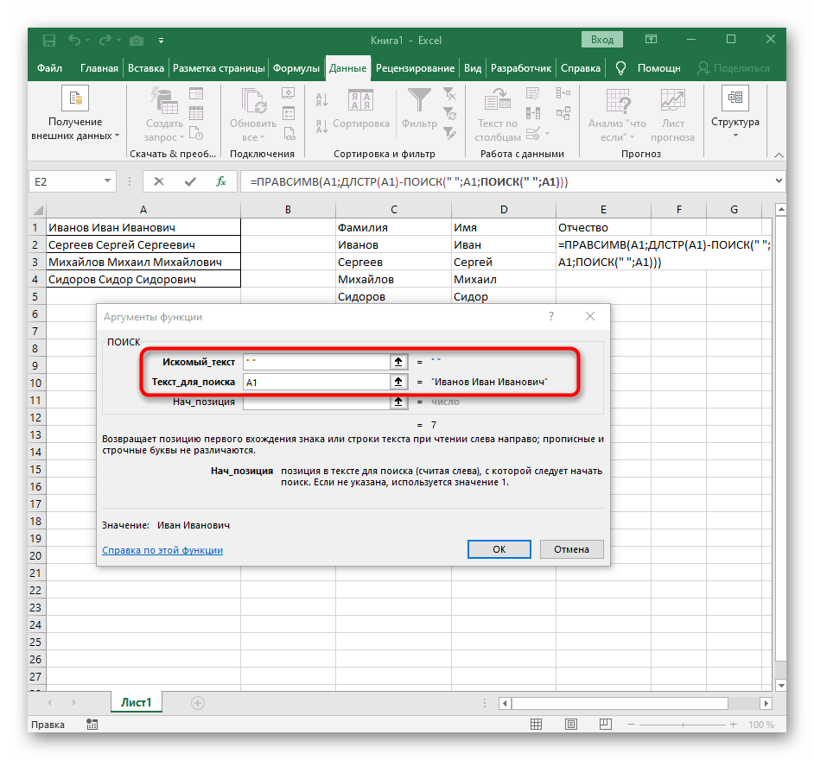The height and width of the screenshot is (760, 814).
Task: Expand the formula bar
Action: [x=778, y=181]
